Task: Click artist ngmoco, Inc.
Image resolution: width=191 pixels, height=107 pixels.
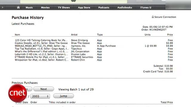Action: point(78,46)
